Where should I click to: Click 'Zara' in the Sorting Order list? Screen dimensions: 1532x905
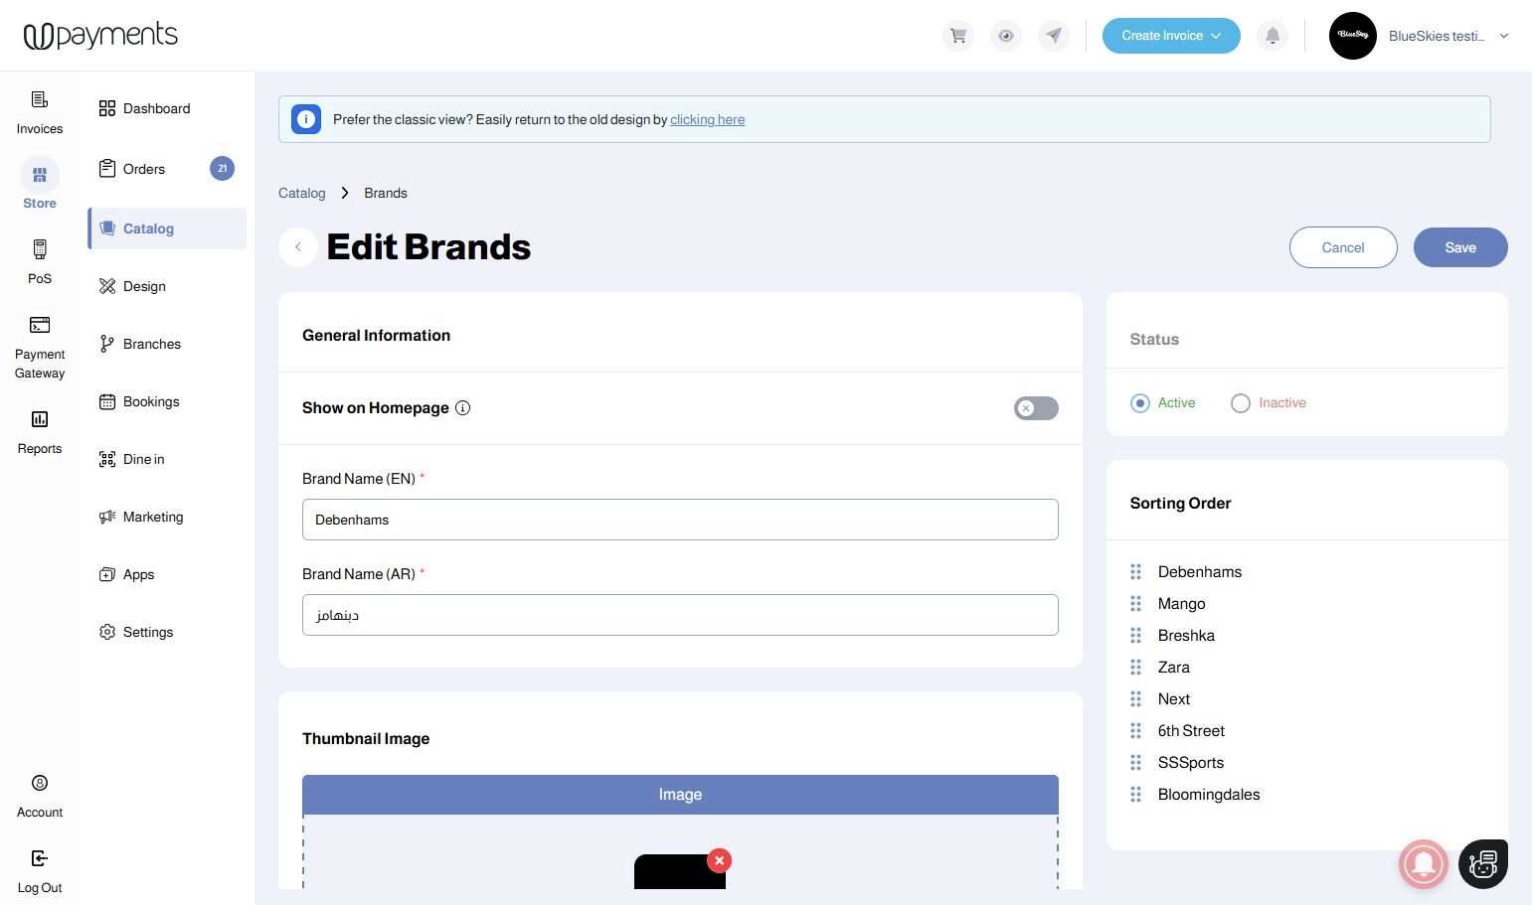pyautogui.click(x=1174, y=668)
